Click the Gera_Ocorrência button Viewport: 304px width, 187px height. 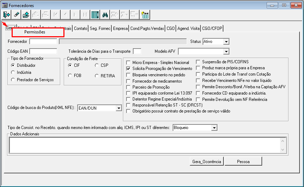[207, 161]
